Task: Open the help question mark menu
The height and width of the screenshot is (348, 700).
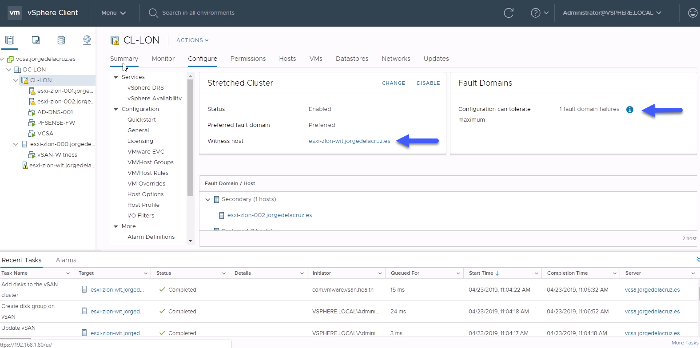Action: click(539, 13)
